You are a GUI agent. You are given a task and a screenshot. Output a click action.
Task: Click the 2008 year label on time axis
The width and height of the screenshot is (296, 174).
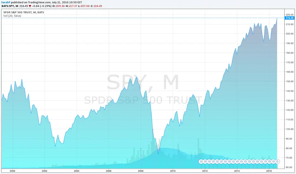pos(141,171)
